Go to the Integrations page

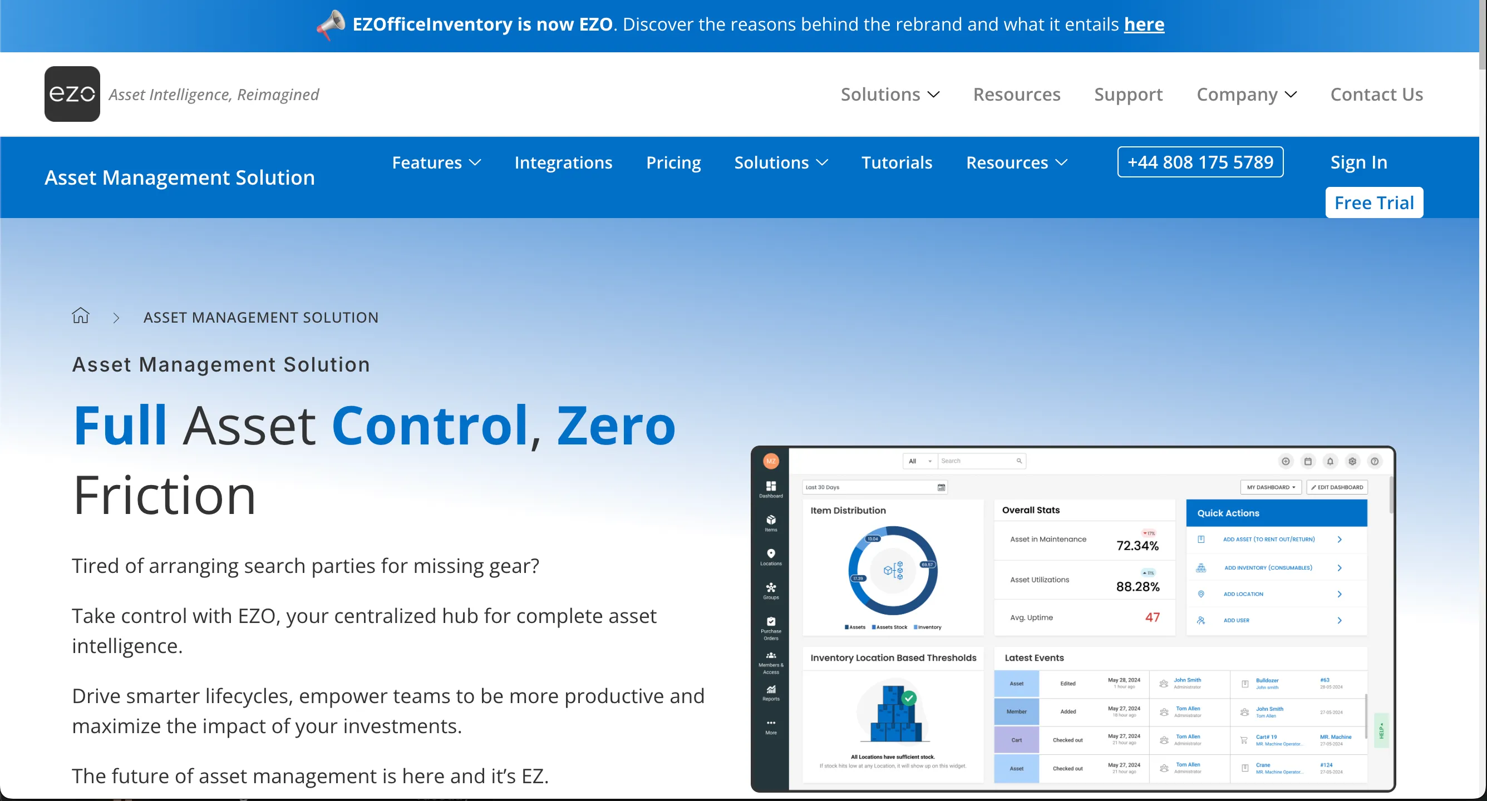[x=563, y=163]
